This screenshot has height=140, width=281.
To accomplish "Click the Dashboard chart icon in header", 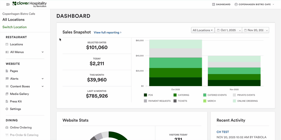I will tap(214, 4).
